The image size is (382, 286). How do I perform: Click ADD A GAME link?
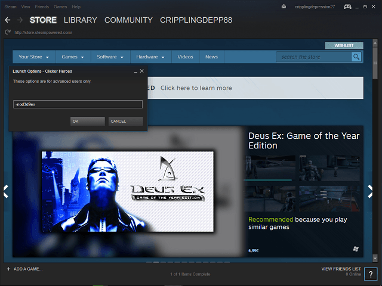click(28, 269)
